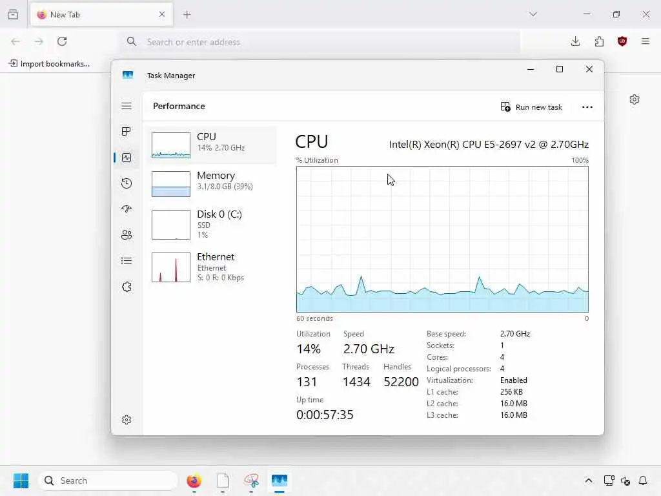Click the CPU mini graph thumbnail
The height and width of the screenshot is (496, 661).
tap(170, 145)
